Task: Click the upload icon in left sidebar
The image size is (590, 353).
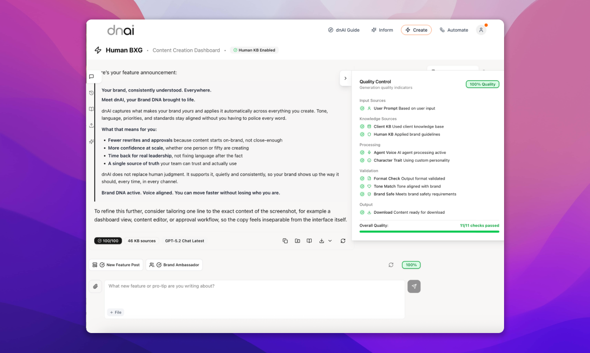Action: (x=92, y=125)
